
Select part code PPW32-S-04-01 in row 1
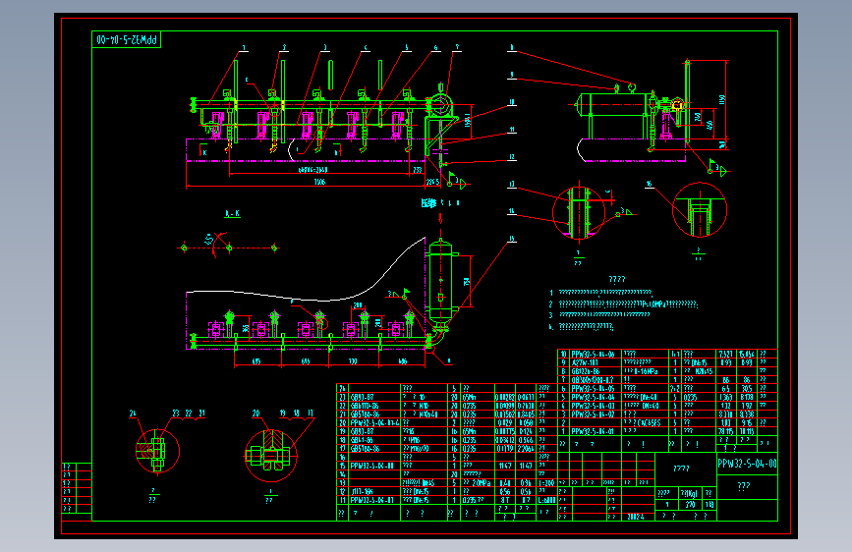pyautogui.click(x=593, y=431)
